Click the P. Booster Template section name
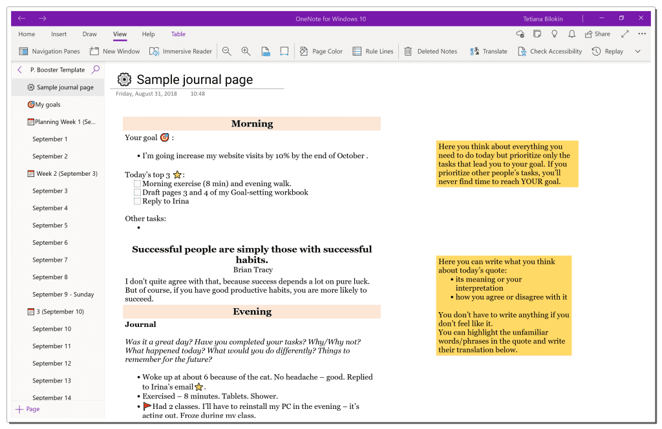 pos(58,70)
